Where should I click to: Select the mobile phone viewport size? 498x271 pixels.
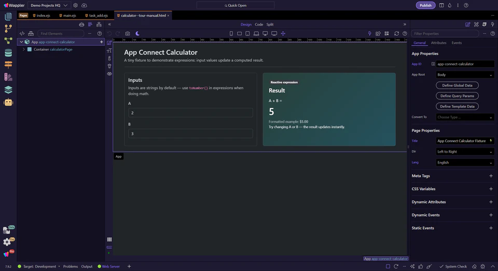tap(231, 33)
